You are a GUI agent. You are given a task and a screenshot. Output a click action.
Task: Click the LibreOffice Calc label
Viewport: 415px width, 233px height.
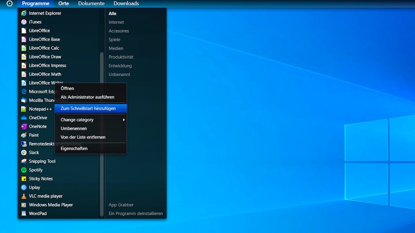pos(44,48)
